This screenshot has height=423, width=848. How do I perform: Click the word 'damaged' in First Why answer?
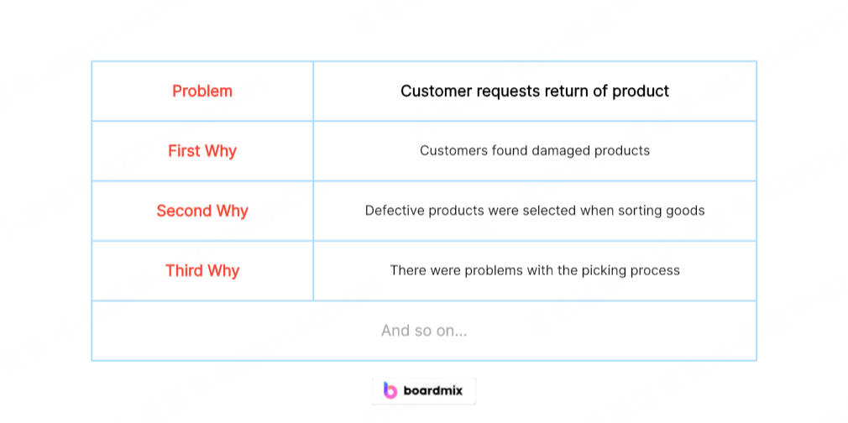point(561,151)
